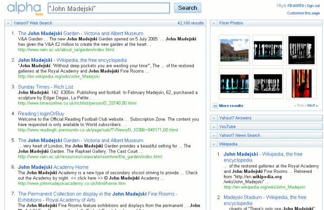Viewport: 324px width, 210px height.
Task: Open vam.ac.uk roomhire the_garden URL
Action: click(90, 157)
